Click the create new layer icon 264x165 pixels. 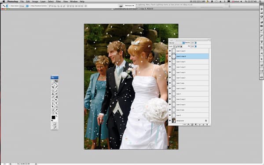203,125
